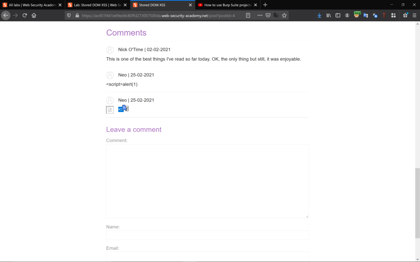Open the language translator extension with Japanese character
Image resolution: width=420 pixels, height=262 pixels.
point(375,15)
